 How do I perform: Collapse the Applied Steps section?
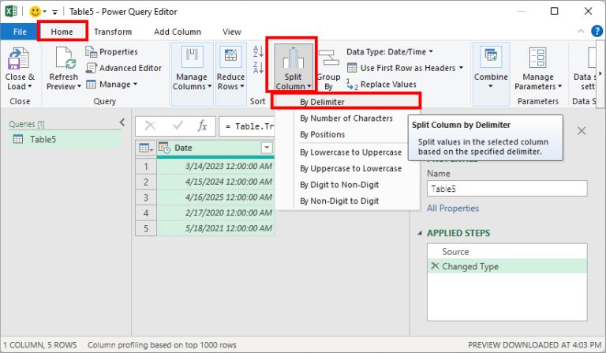[419, 233]
